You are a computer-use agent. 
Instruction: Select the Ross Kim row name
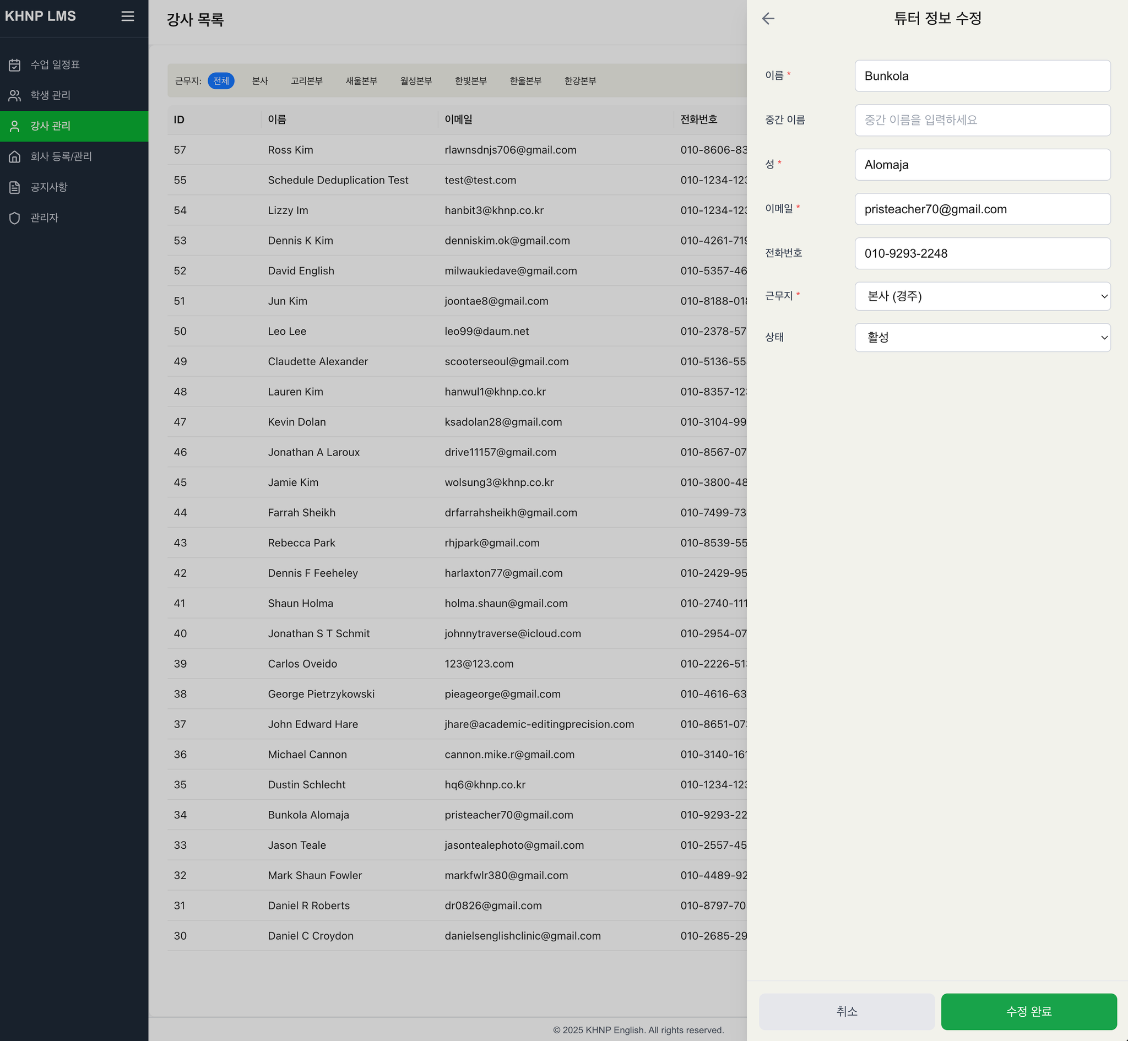[291, 150]
